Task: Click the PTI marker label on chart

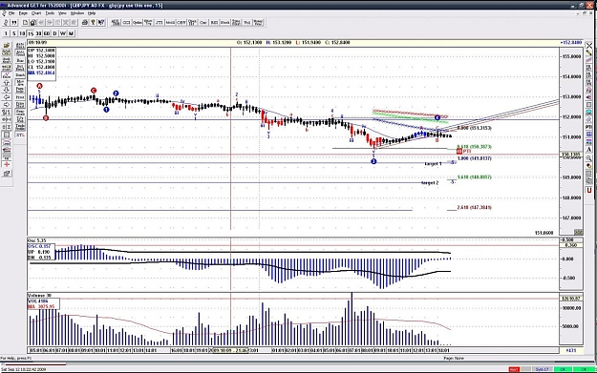Action: coord(463,151)
